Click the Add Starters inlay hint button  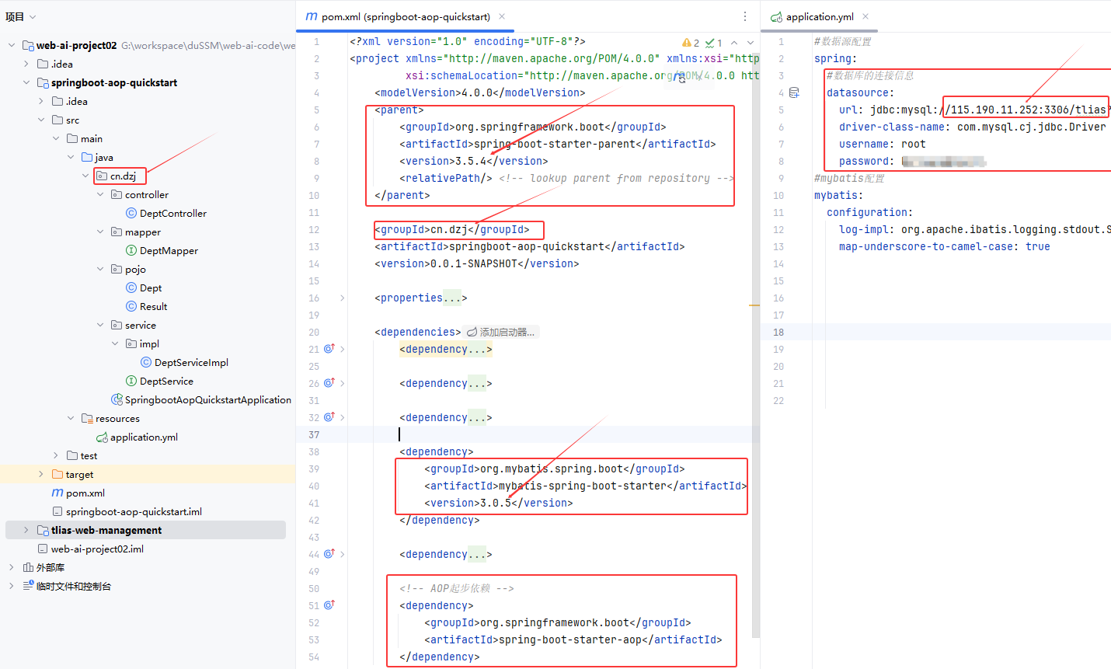(x=501, y=332)
